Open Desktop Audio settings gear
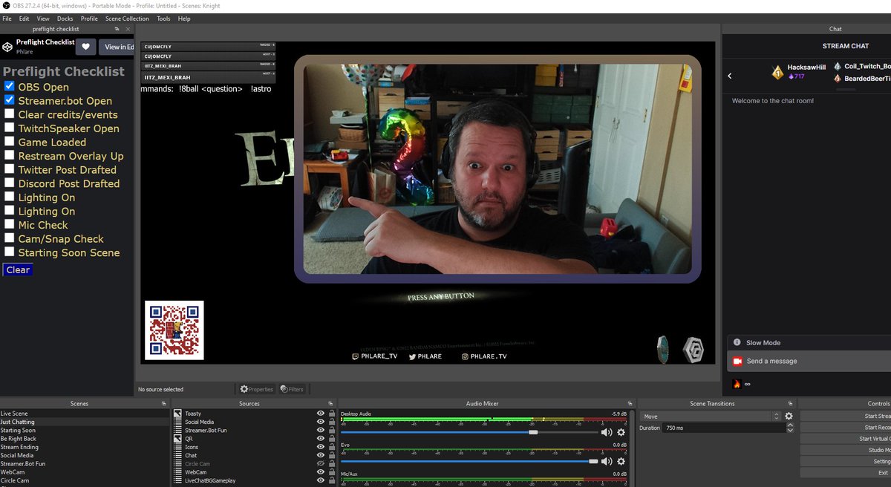 click(x=621, y=432)
